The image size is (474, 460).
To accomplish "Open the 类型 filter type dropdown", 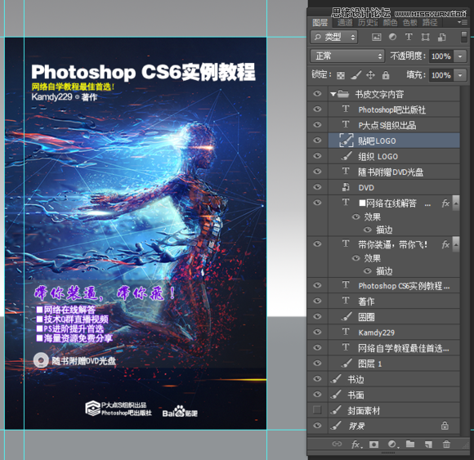I will 334,37.
